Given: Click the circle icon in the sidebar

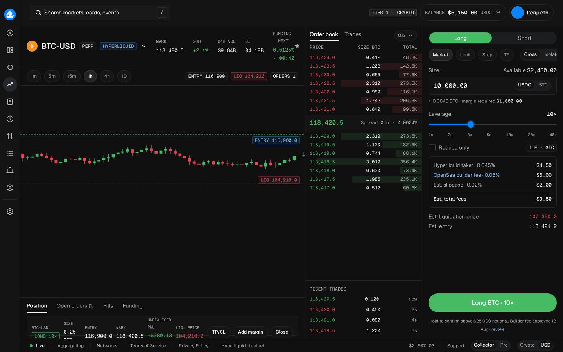Looking at the screenshot, I should tap(10, 67).
